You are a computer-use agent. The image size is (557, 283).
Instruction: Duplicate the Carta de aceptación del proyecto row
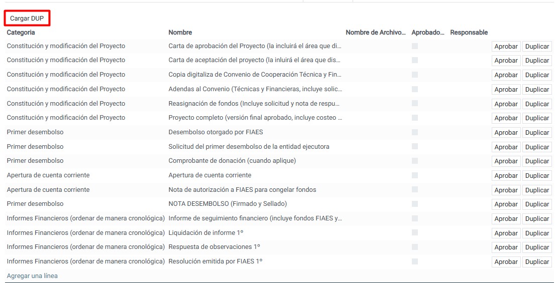click(537, 61)
